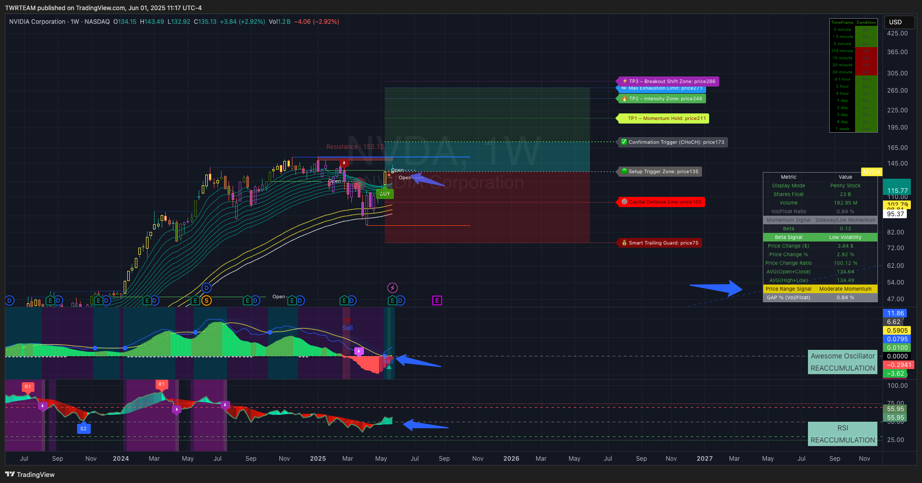Open the May 2024 earnings E marker
Screen dimensions: 922x483
pyautogui.click(x=195, y=301)
